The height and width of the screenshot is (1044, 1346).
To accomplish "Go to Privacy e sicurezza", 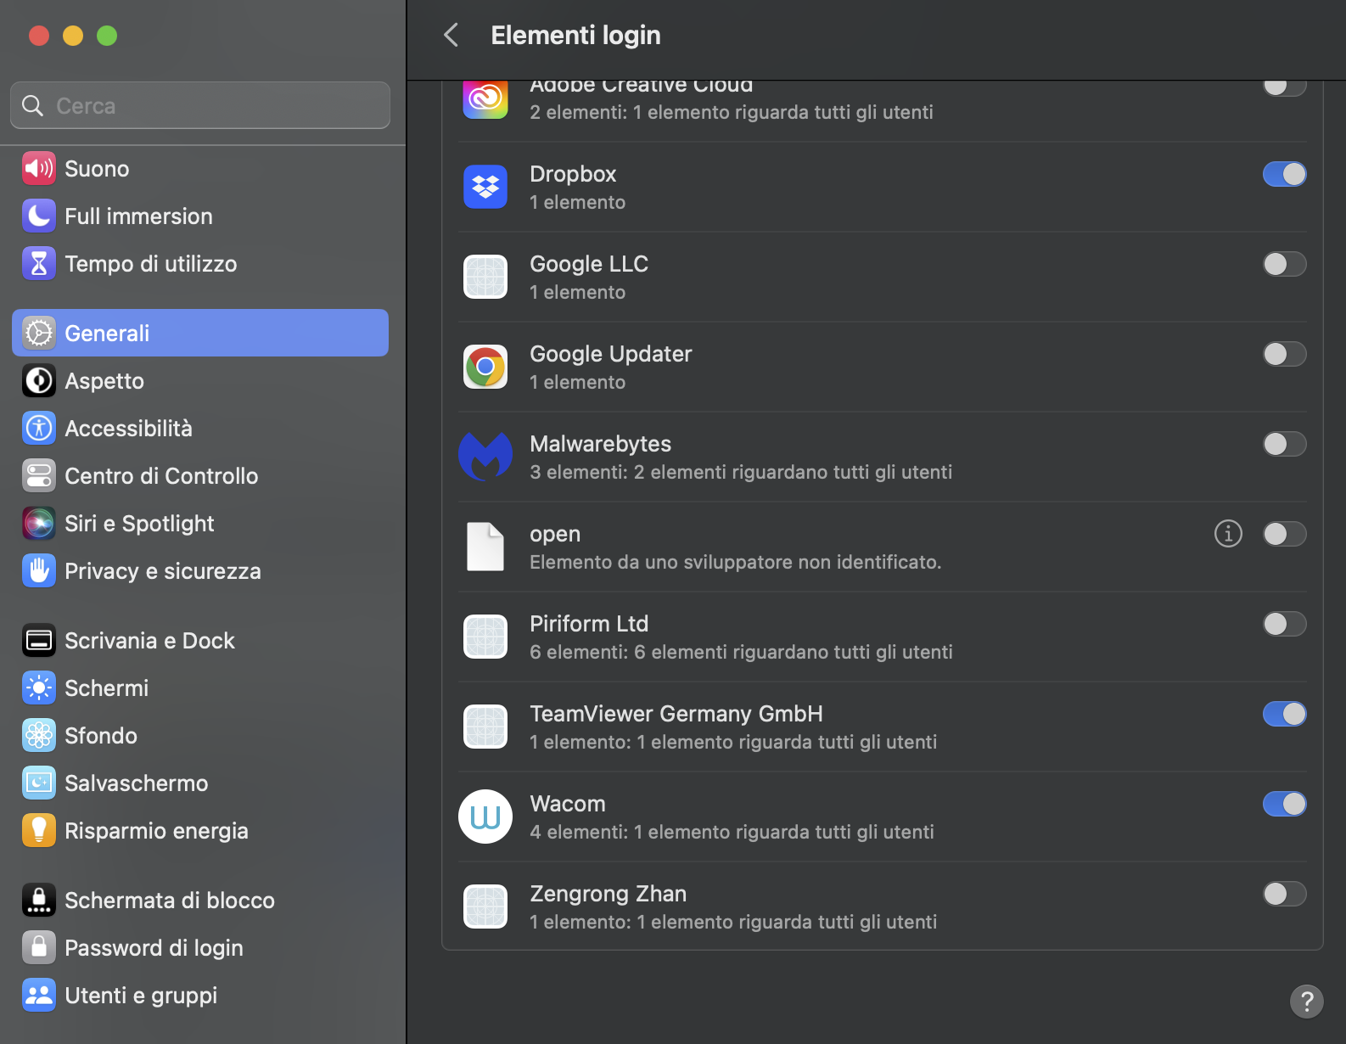I will coord(200,570).
